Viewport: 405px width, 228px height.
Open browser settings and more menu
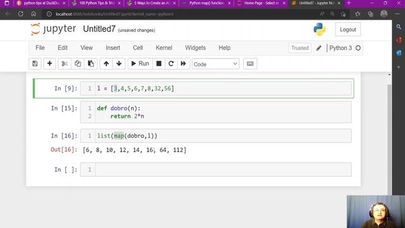(397, 14)
